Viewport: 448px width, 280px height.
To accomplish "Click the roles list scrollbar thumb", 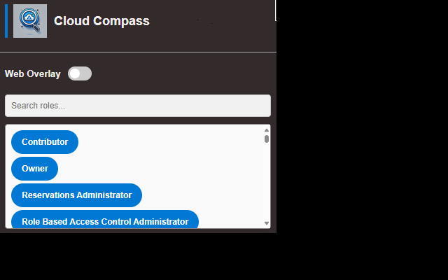I will point(267,139).
